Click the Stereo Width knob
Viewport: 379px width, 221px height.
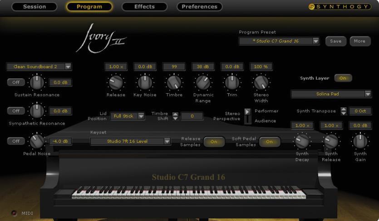(261, 82)
